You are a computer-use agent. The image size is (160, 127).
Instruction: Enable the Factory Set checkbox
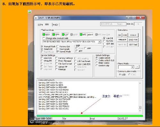[58, 47]
